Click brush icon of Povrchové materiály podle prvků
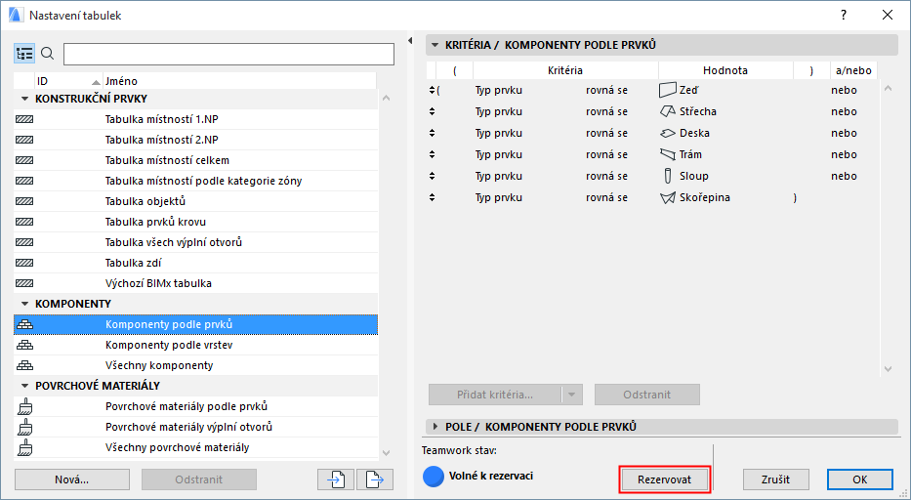 pyautogui.click(x=25, y=406)
